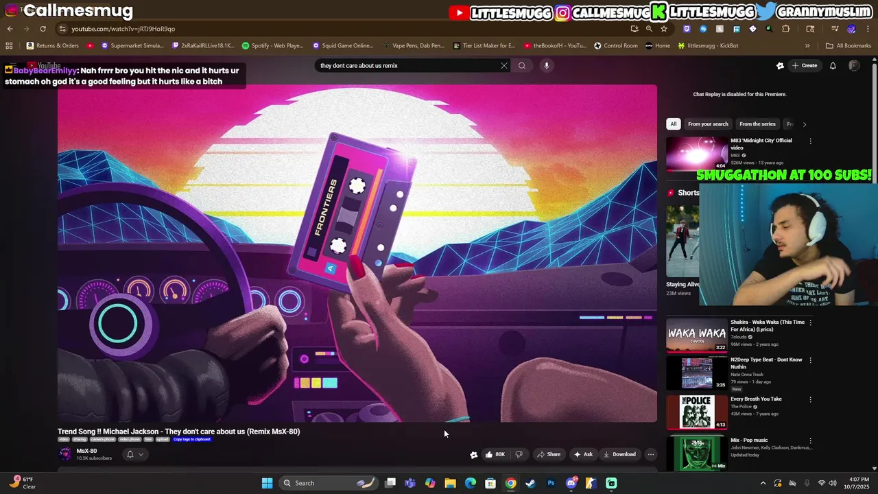This screenshot has width=878, height=494.
Task: Expand hidden bookmarks chevron
Action: pos(807,46)
